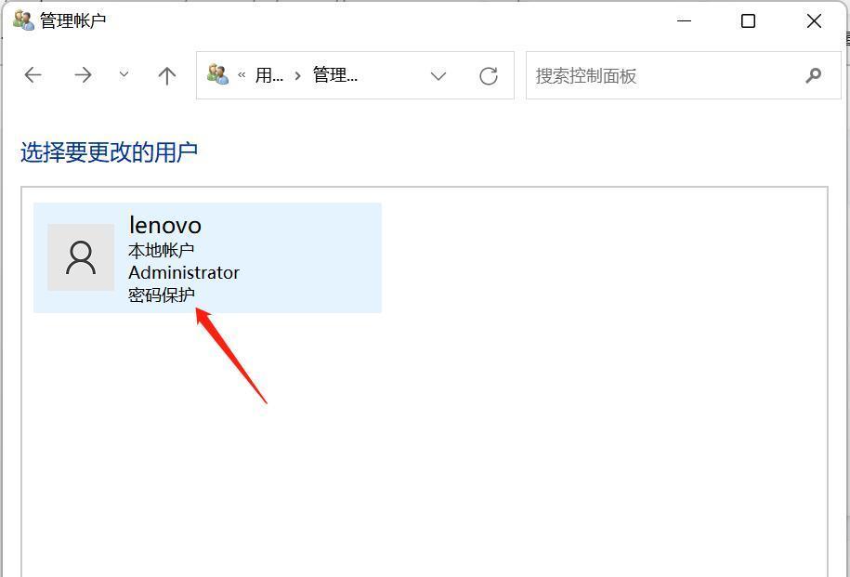Screen dimensions: 850x577
Task: Click the 密码保护 label
Action: [161, 295]
